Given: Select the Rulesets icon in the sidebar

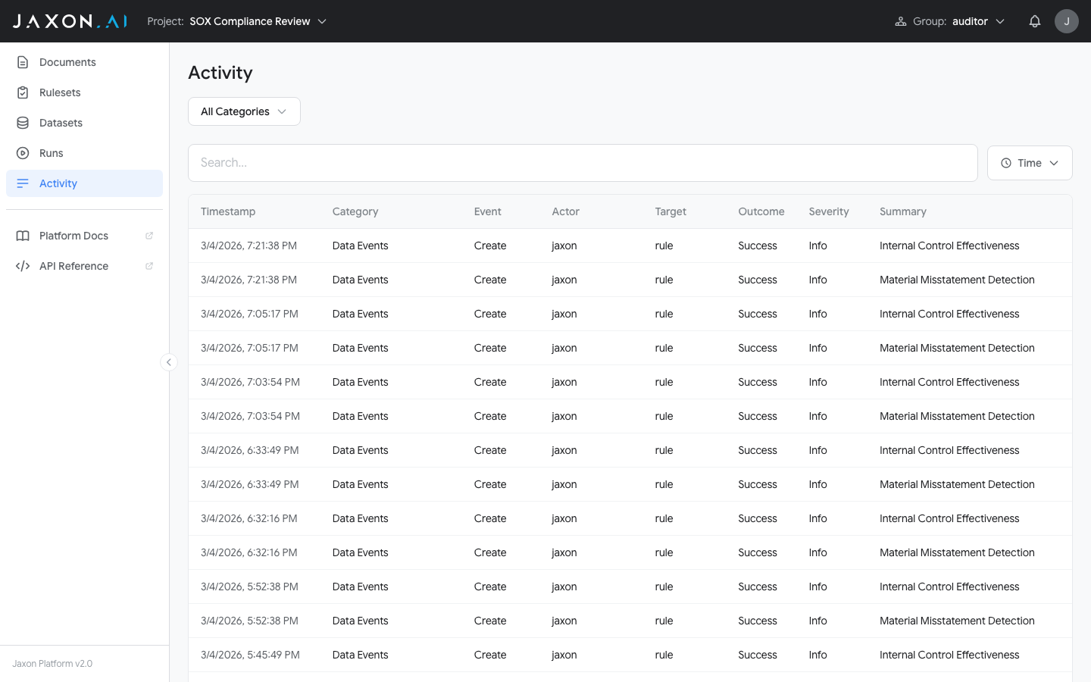Looking at the screenshot, I should tap(23, 92).
